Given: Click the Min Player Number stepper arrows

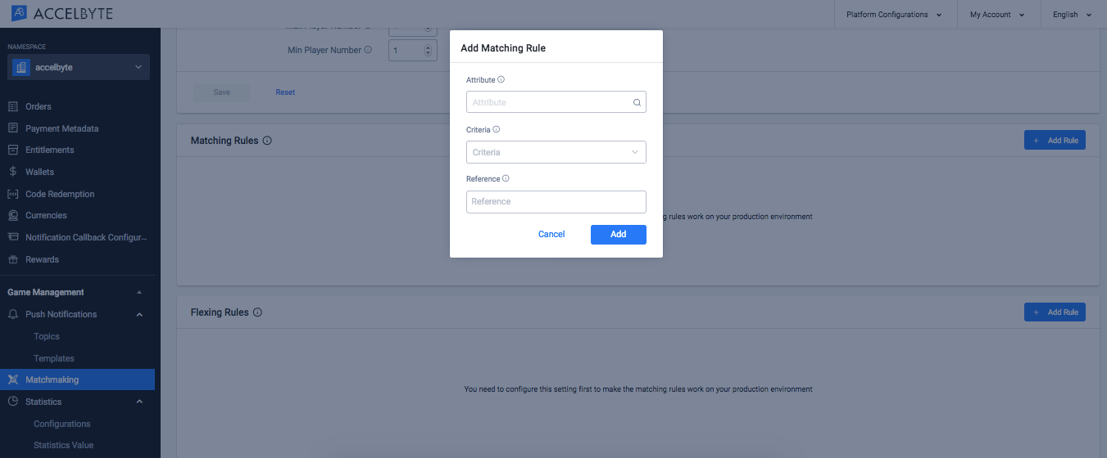Looking at the screenshot, I should point(428,51).
